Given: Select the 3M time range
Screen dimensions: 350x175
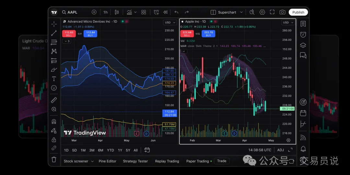Looking at the screenshot, I should [x=92, y=150].
